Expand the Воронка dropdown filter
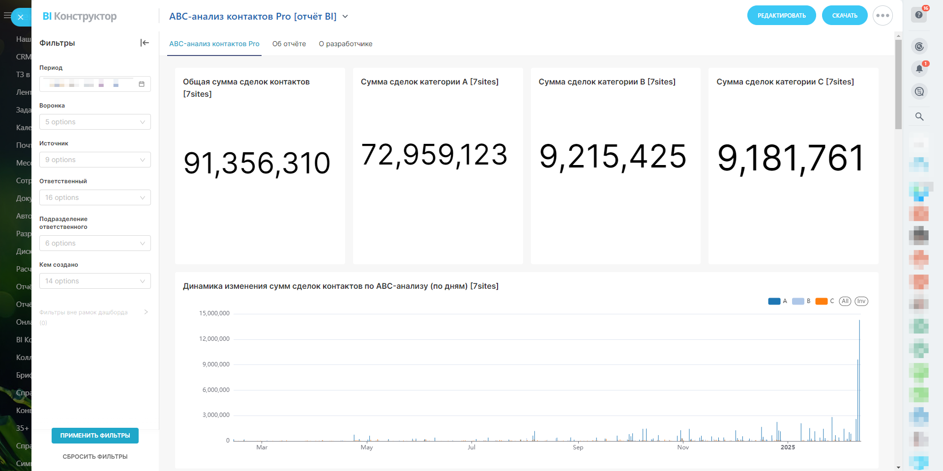Viewport: 943px width, 471px height. (x=95, y=122)
